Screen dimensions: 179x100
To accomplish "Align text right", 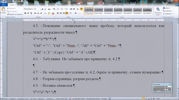I will click(x=64, y=13).
